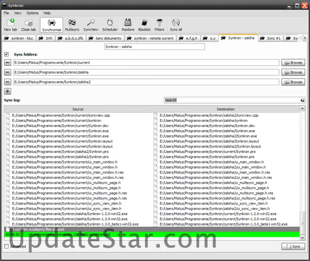The height and width of the screenshot is (261, 310).
Task: Switch to the x,y tab
Action: pyautogui.click(x=209, y=38)
